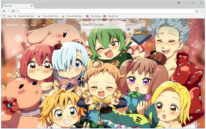Screen dimensions: 206x129
Task: Select the New Tab browser tab
Action: click(18, 6)
